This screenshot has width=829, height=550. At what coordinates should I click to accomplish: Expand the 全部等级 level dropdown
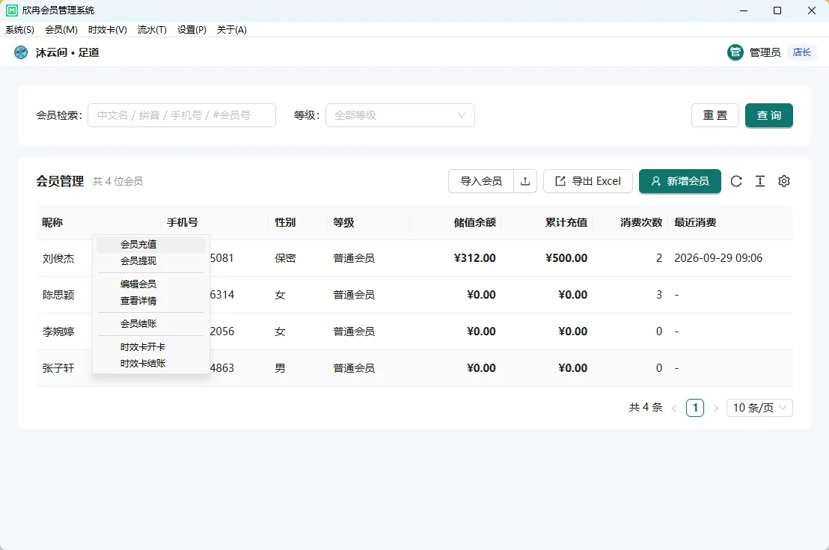pyautogui.click(x=400, y=115)
